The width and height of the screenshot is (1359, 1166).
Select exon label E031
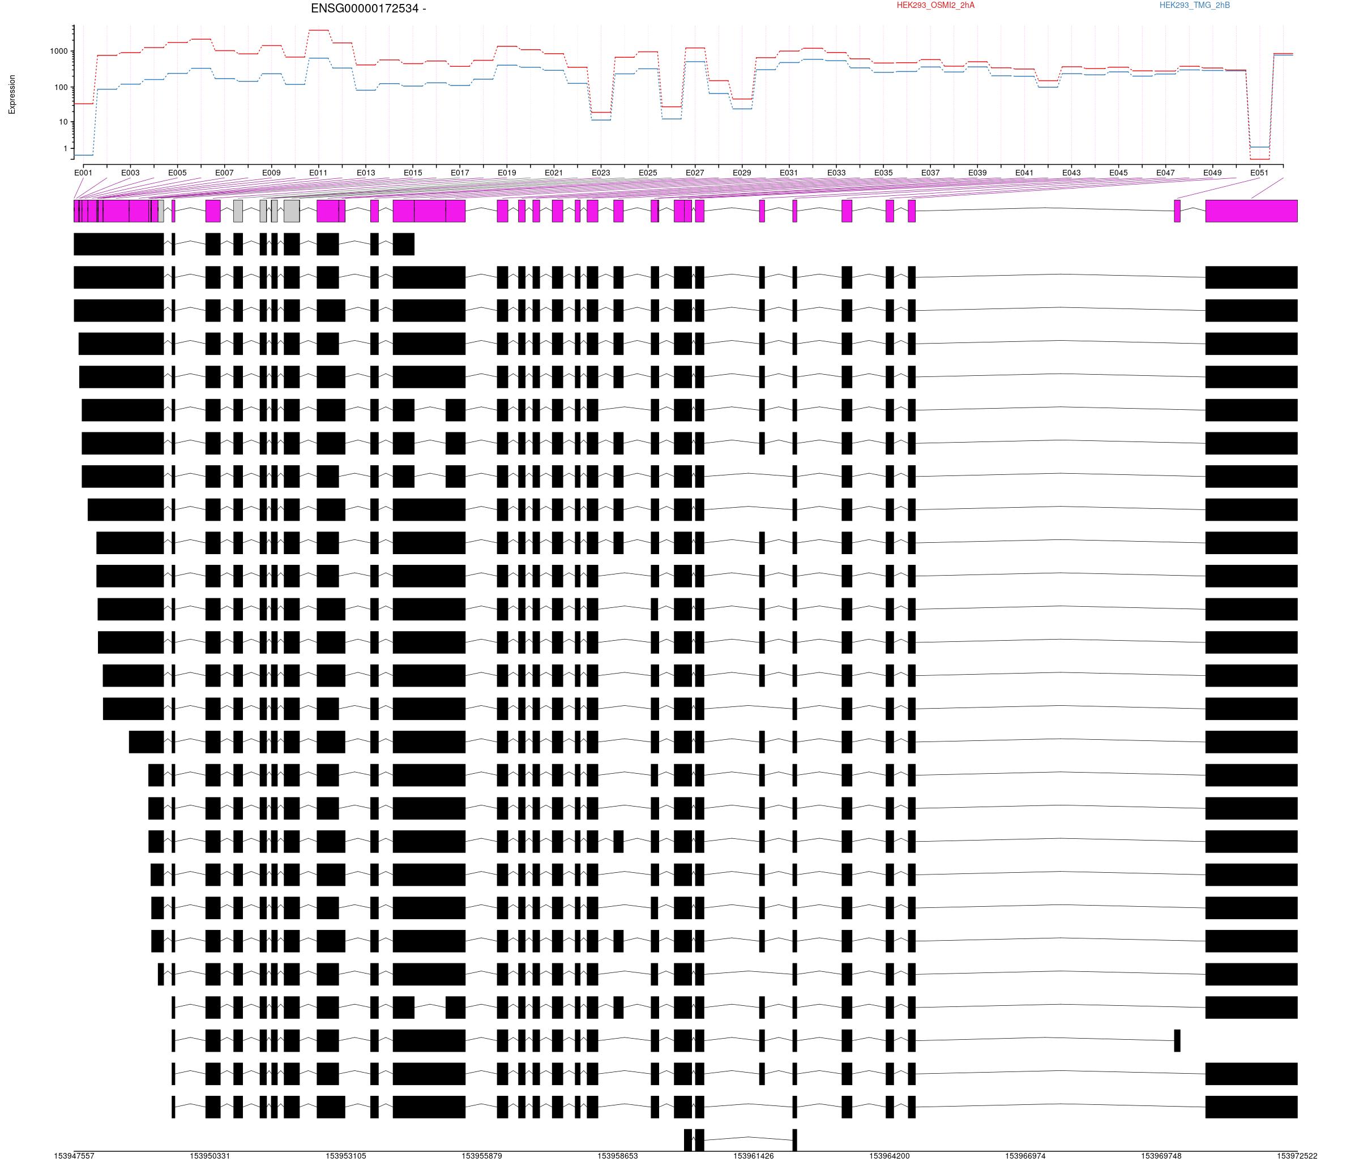pos(789,173)
